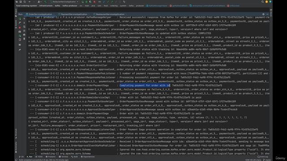Screen dimensions: 287x161
Task: Click the Git push arrow icon
Action: coord(112,2)
